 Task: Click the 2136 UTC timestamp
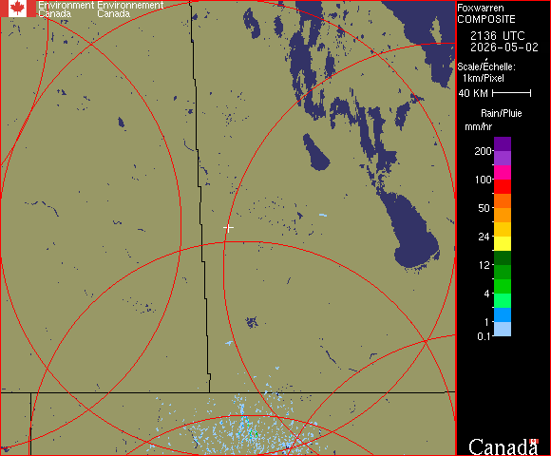point(497,36)
